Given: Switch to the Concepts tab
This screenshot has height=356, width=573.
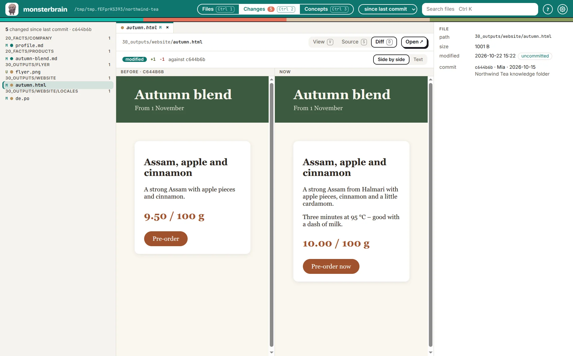Looking at the screenshot, I should point(326,9).
